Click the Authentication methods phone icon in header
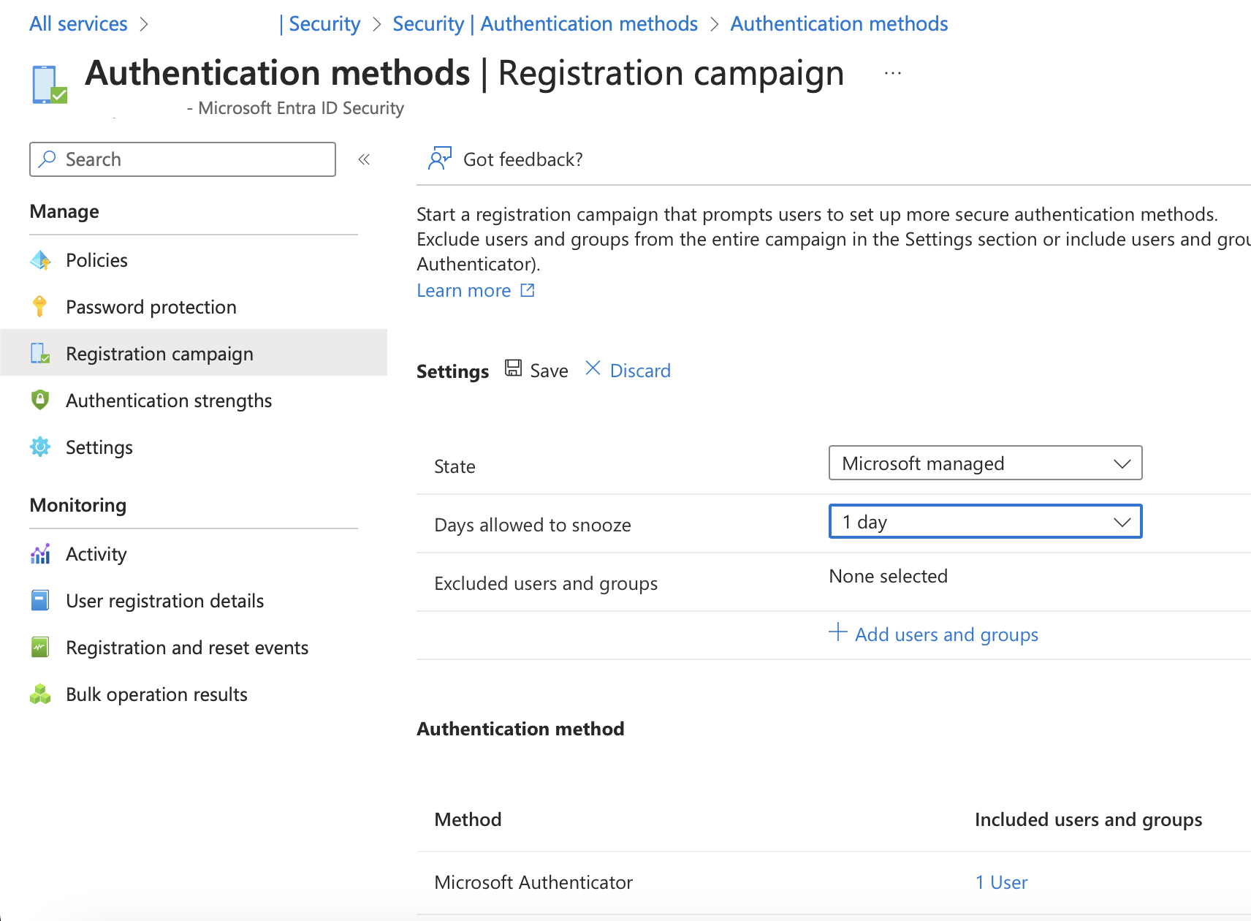The image size is (1251, 921). click(x=50, y=85)
